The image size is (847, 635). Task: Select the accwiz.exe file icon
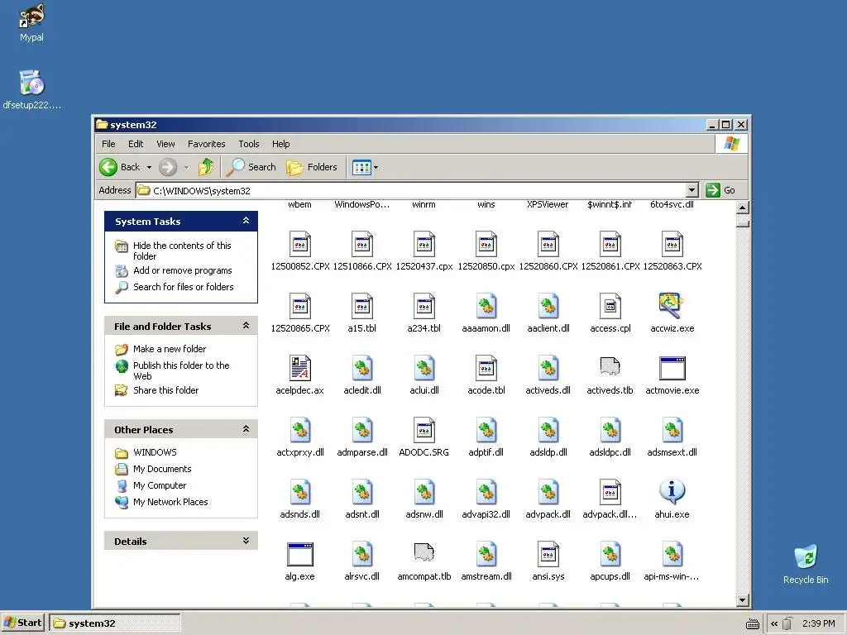(672, 306)
